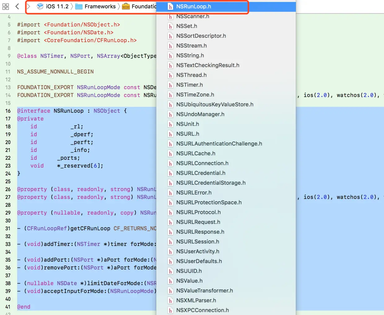Click the _dperf ivar name
The height and width of the screenshot is (315, 384).
click(82, 134)
